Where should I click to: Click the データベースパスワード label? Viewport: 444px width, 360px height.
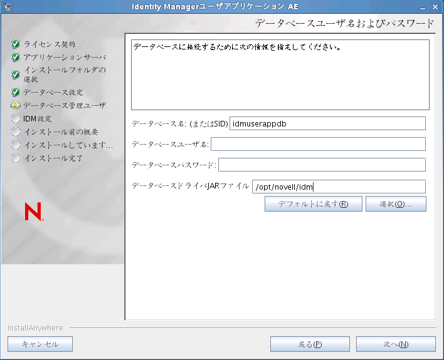tap(174, 165)
